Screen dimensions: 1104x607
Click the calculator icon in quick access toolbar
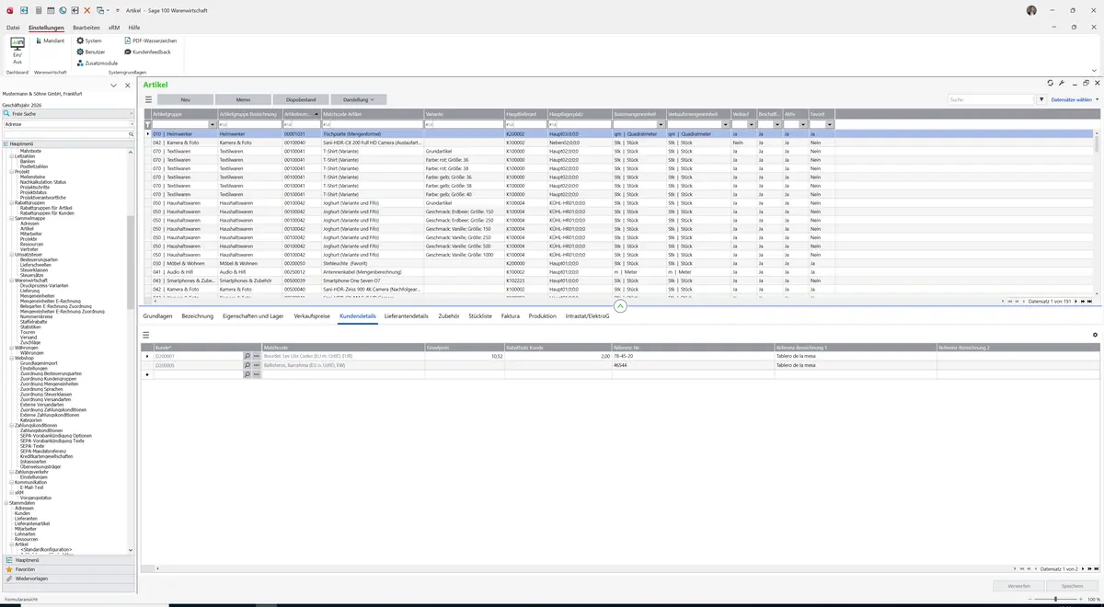[38, 10]
